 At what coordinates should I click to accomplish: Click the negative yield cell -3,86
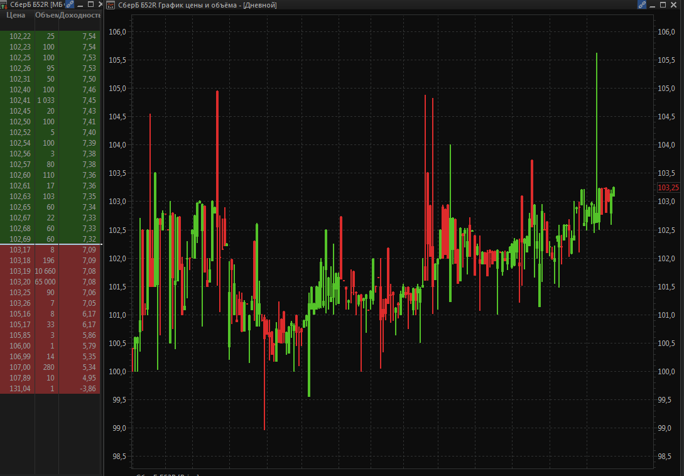(88, 389)
